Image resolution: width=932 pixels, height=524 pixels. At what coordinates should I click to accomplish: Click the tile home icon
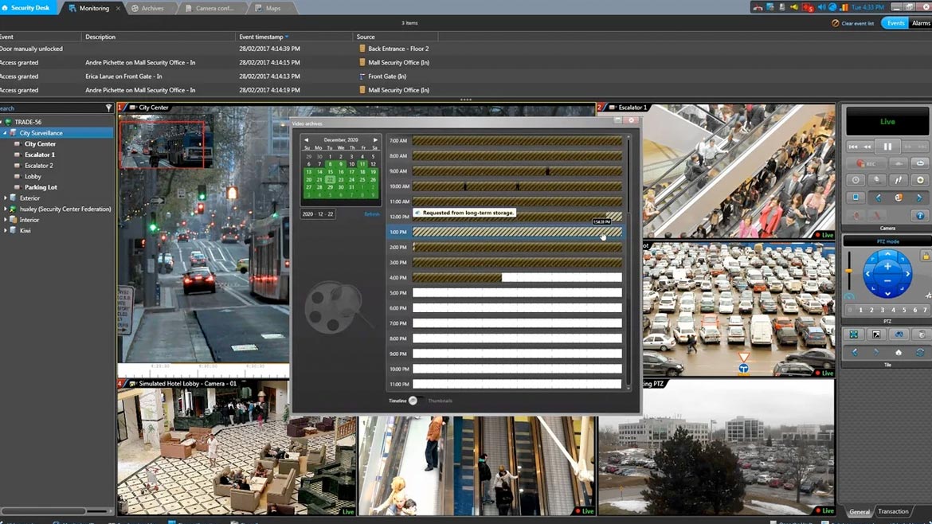899,352
